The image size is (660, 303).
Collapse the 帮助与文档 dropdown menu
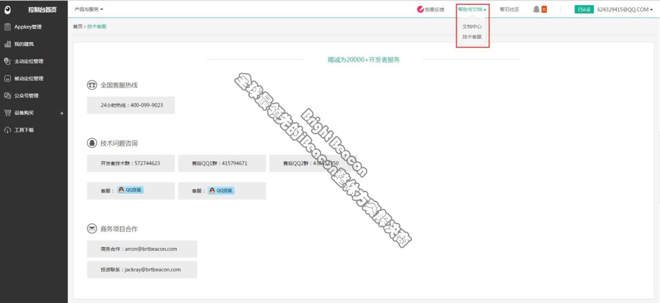point(472,9)
